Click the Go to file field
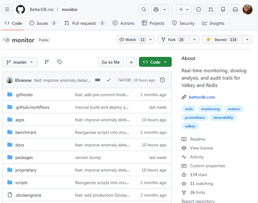This screenshot has height=203, width=258. [x=110, y=62]
